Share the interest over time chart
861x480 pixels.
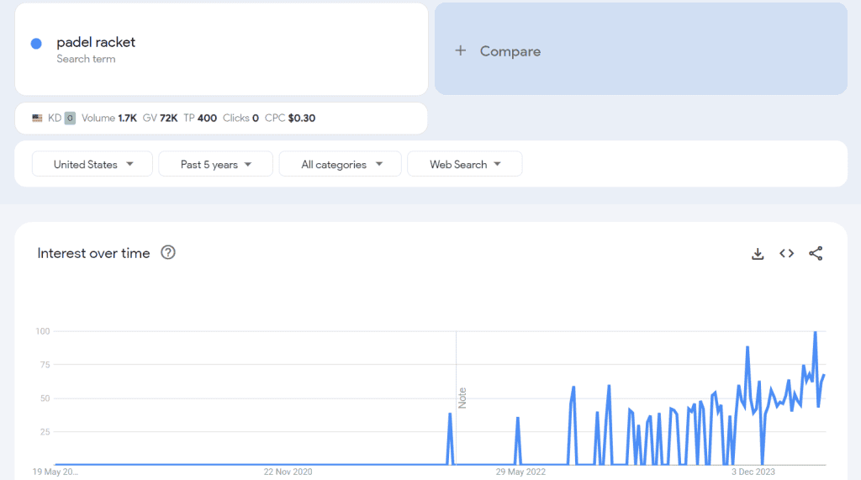(x=816, y=253)
